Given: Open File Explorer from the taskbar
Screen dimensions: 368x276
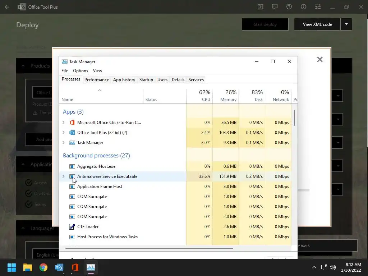Looking at the screenshot, I should click(27, 267).
